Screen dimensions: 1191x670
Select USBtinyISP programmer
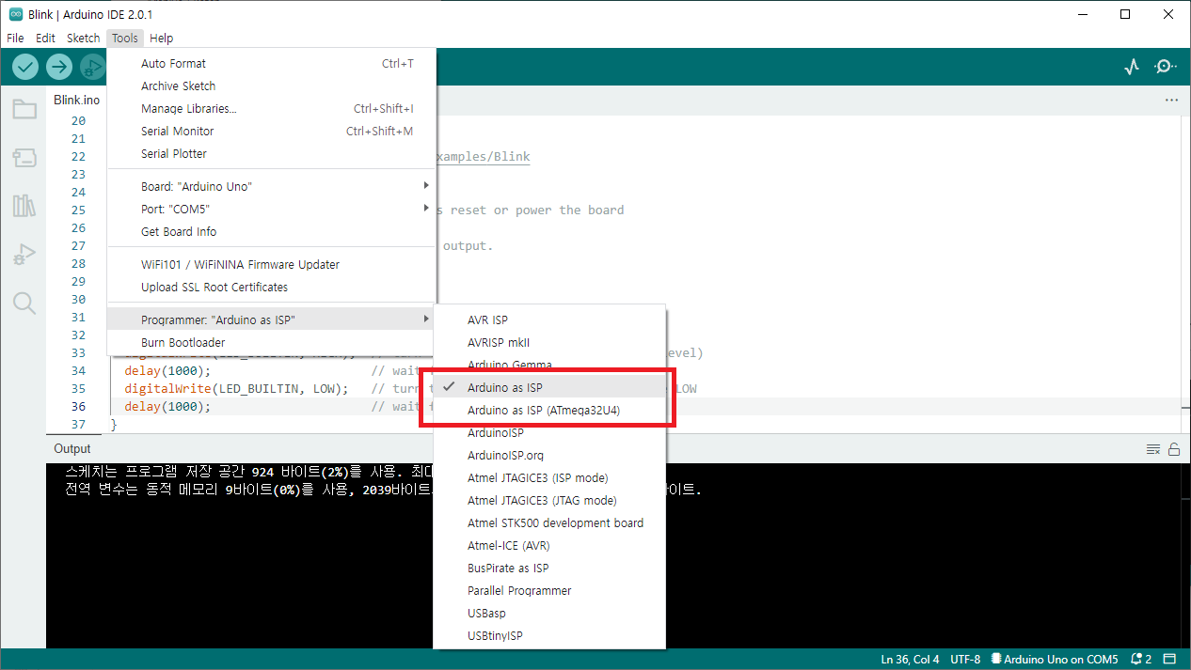tap(549, 636)
